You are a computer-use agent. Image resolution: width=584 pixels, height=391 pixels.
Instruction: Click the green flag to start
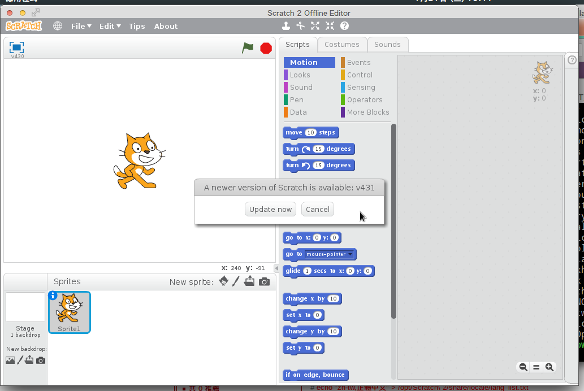pyautogui.click(x=248, y=47)
